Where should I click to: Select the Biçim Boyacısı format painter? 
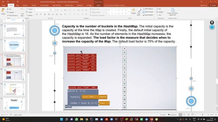coord(12,15)
